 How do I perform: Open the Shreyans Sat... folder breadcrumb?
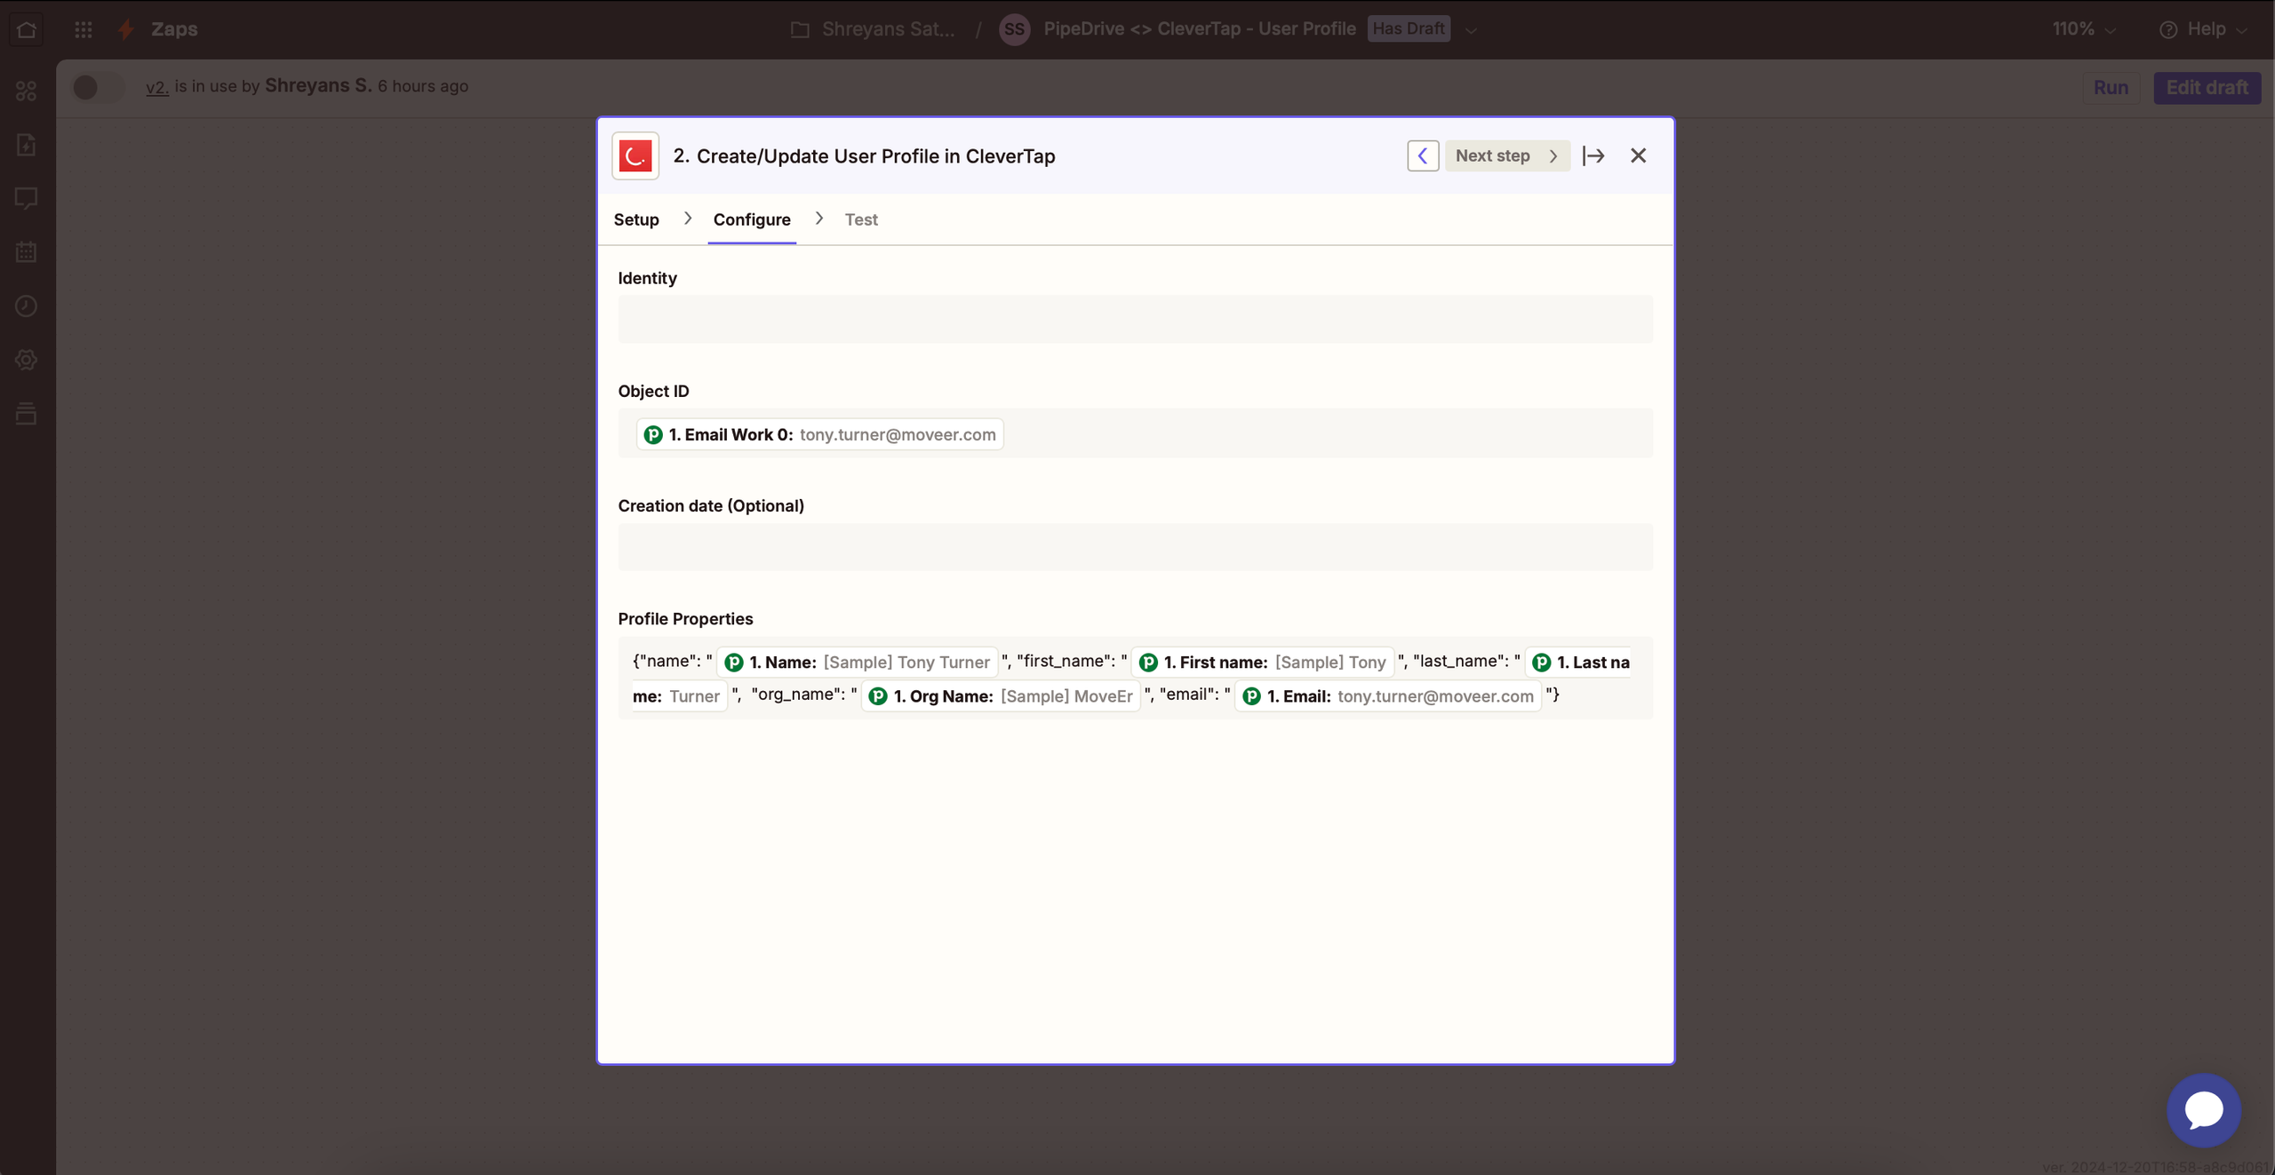pos(873,29)
